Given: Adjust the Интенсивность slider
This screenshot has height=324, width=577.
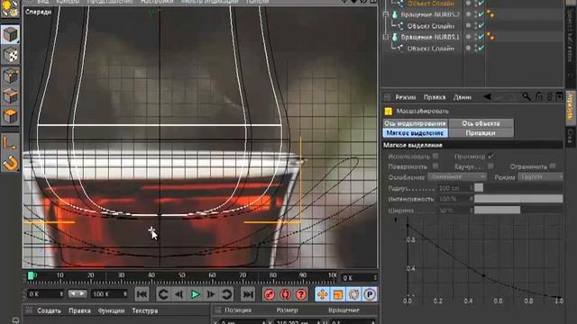Looking at the screenshot, I should pyautogui.click(x=518, y=199).
